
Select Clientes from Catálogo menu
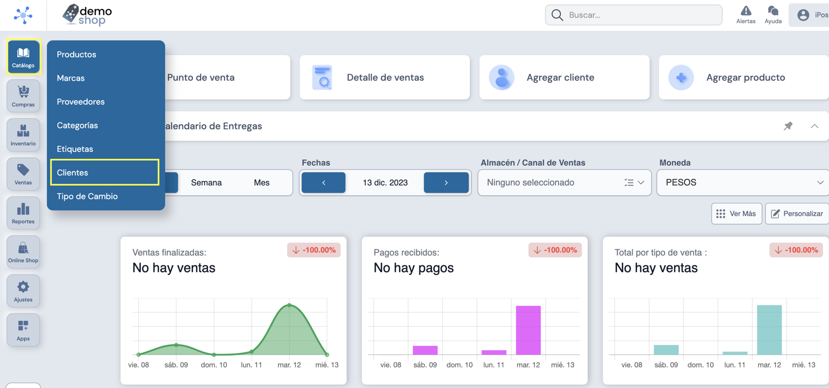click(105, 172)
